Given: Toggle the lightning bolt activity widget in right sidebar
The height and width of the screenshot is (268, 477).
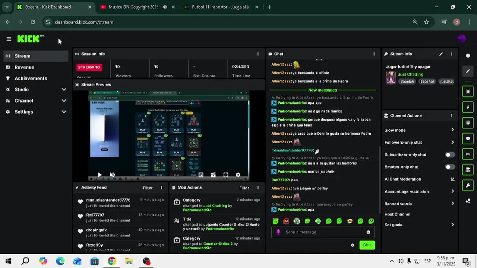Looking at the screenshot, I should point(468,107).
